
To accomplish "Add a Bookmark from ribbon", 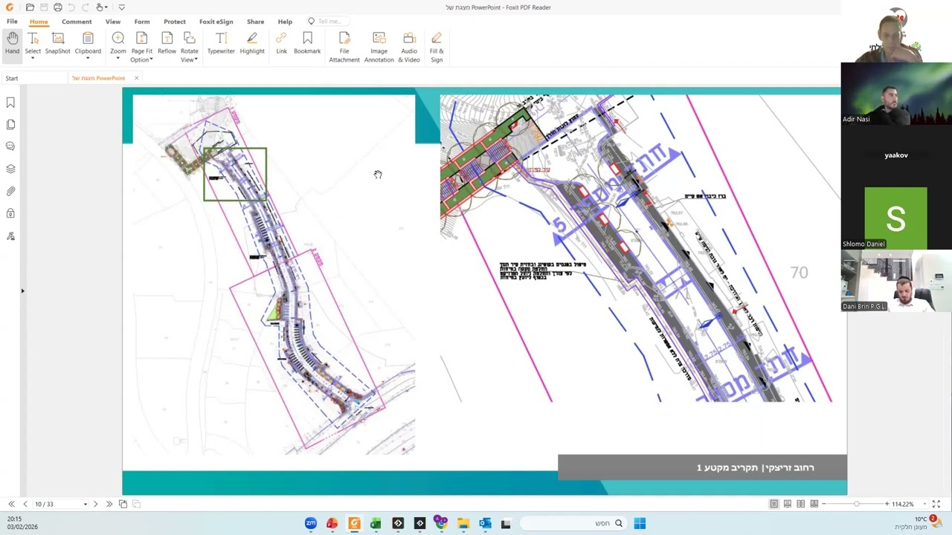I will pyautogui.click(x=307, y=44).
